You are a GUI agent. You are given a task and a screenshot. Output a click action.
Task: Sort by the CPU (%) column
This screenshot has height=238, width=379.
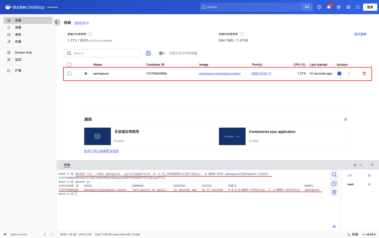(x=299, y=65)
